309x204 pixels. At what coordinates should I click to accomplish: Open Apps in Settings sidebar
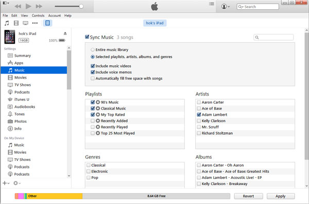click(19, 63)
